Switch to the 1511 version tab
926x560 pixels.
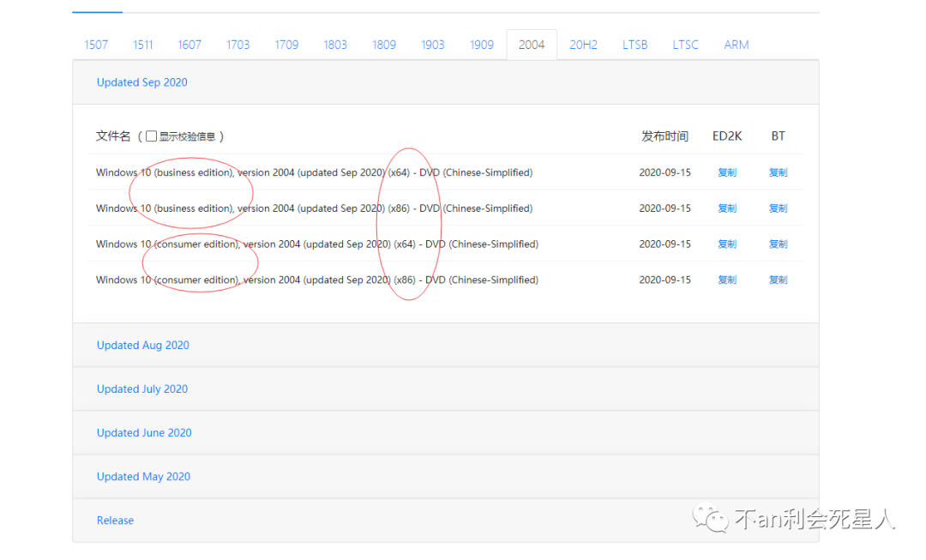tap(142, 45)
